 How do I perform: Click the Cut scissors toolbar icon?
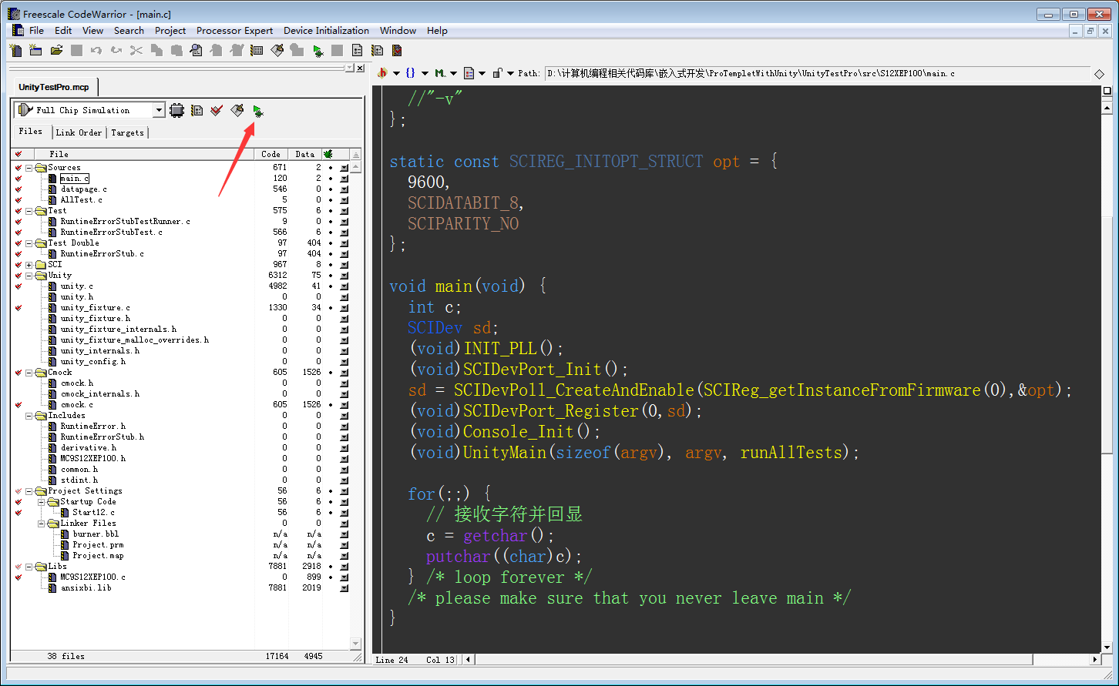coord(136,50)
